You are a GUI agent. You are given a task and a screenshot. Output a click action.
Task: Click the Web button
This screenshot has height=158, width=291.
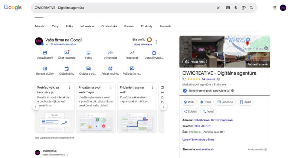click(x=189, y=102)
